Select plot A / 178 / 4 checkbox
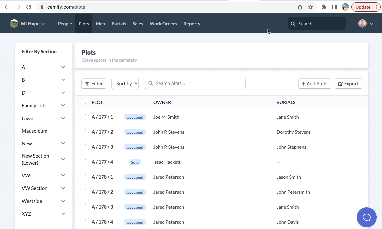The width and height of the screenshot is (382, 229). [x=84, y=221]
